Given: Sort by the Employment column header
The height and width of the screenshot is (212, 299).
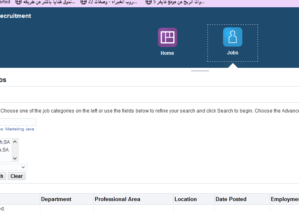Looking at the screenshot, I should 284,199.
